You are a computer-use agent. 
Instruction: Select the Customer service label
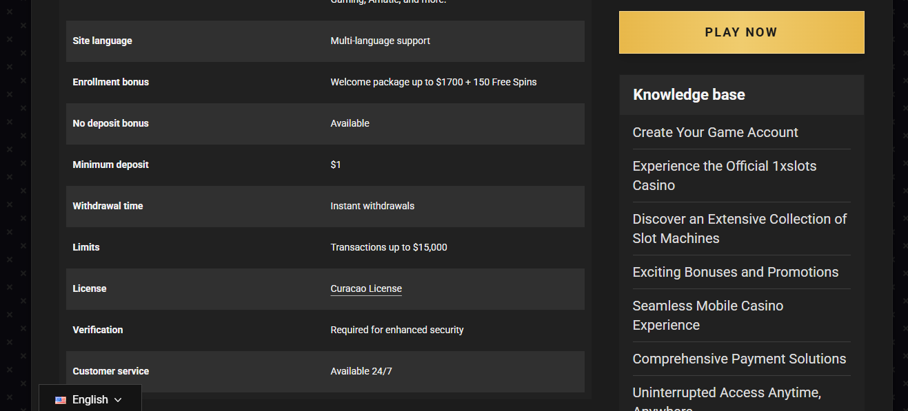[x=110, y=371]
